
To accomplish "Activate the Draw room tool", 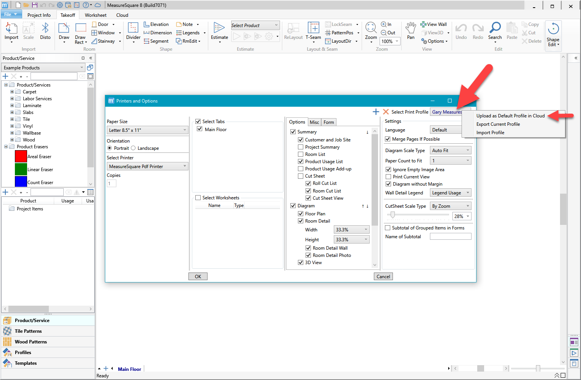I will [64, 31].
